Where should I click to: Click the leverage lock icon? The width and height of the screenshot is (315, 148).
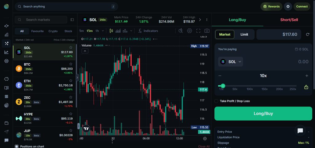(306, 87)
